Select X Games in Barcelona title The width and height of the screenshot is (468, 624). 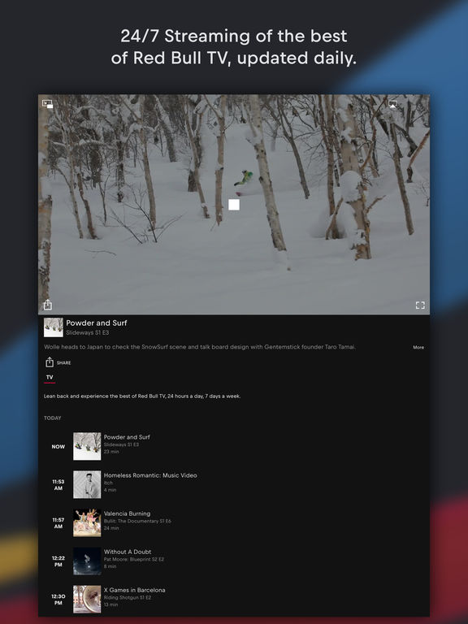tap(135, 590)
